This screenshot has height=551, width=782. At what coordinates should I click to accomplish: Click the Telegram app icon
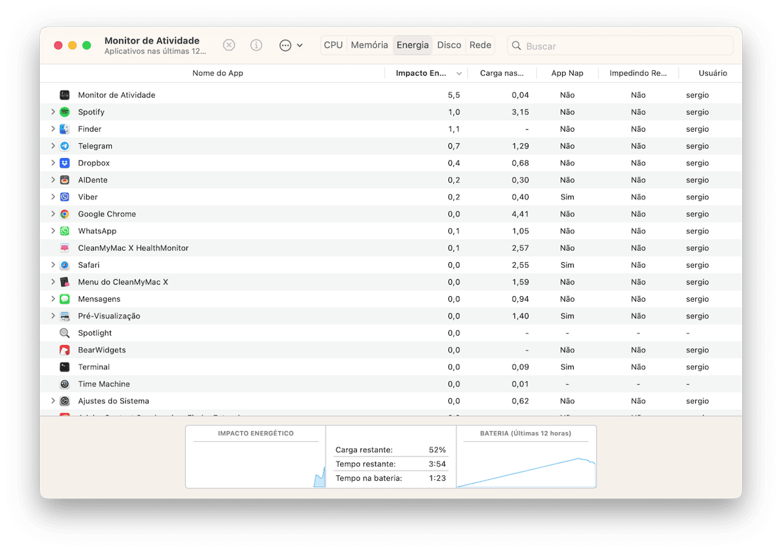point(64,146)
